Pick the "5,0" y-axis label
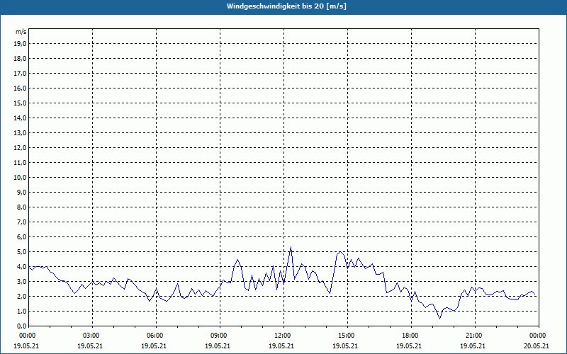Screen dimensions: 567x354 [22, 252]
